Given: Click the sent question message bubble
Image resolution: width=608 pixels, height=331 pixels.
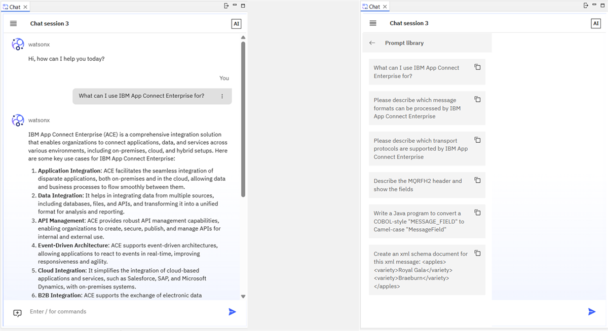Looking at the screenshot, I should [152, 96].
